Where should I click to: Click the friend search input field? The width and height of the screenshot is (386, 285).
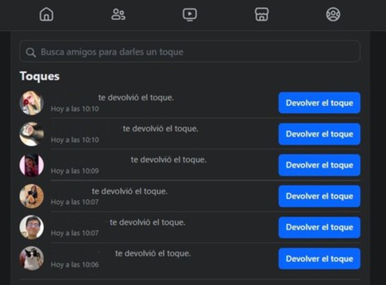click(188, 52)
